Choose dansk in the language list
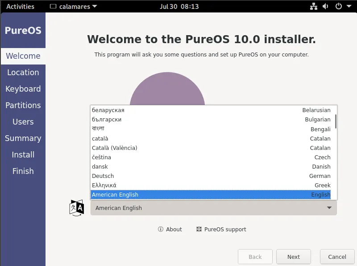357x266 pixels. click(x=100, y=166)
